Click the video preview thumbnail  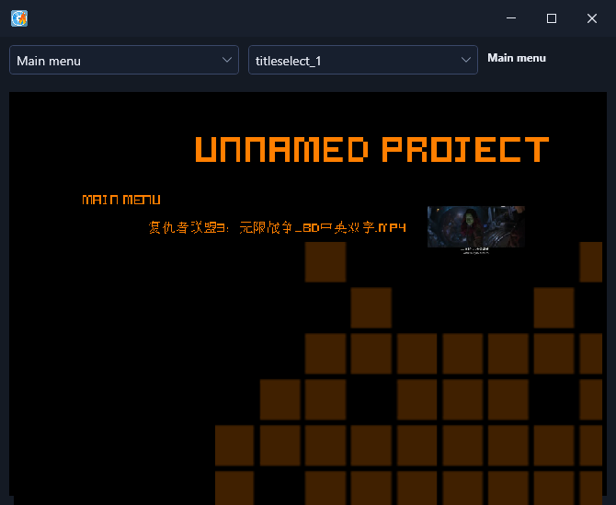click(x=475, y=227)
